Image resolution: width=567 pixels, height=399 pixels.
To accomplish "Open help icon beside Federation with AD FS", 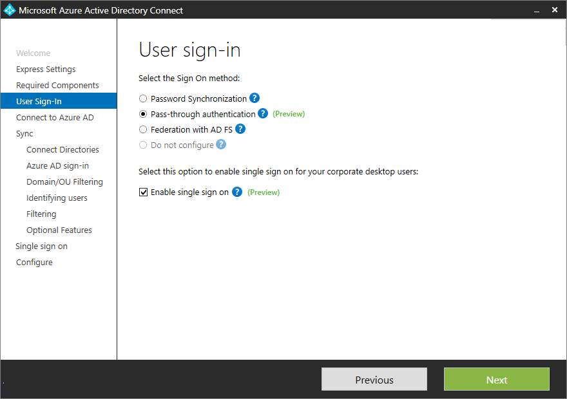I will (x=240, y=129).
